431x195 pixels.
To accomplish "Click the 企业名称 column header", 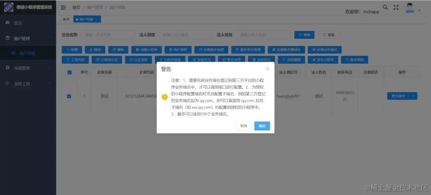I will [105, 72].
